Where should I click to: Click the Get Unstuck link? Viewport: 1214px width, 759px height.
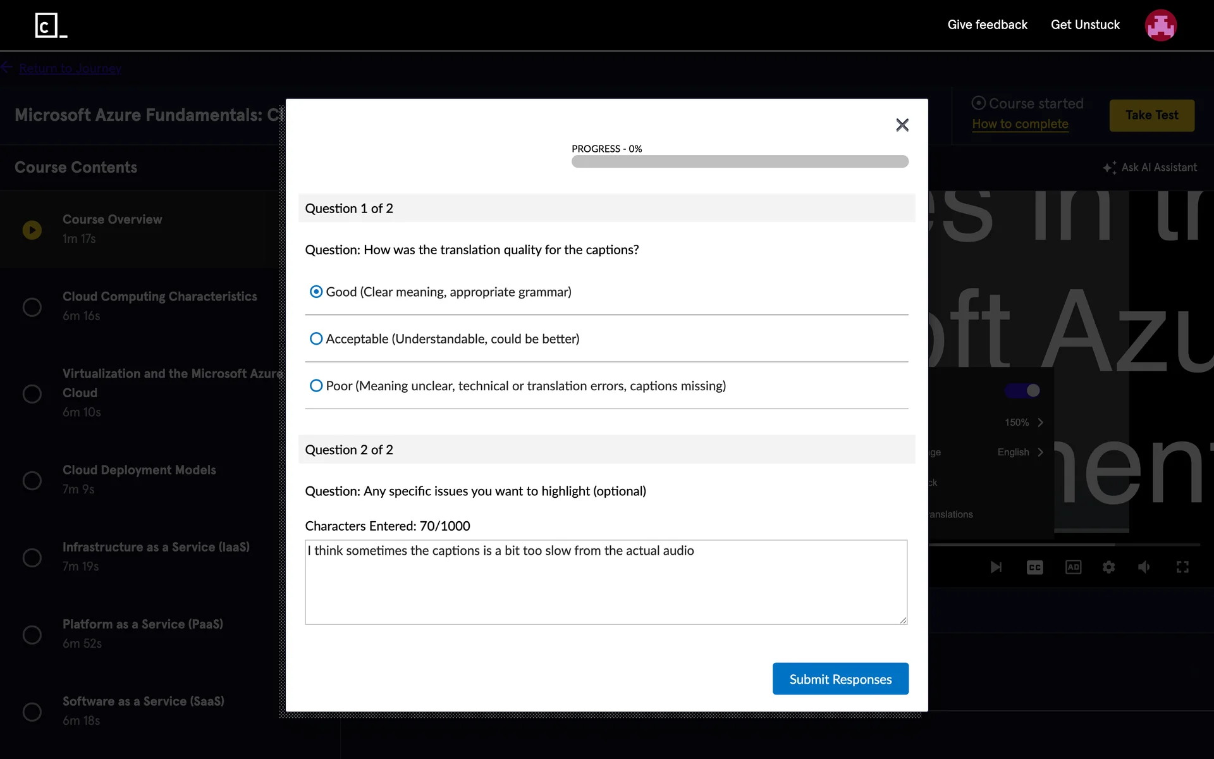point(1085,25)
